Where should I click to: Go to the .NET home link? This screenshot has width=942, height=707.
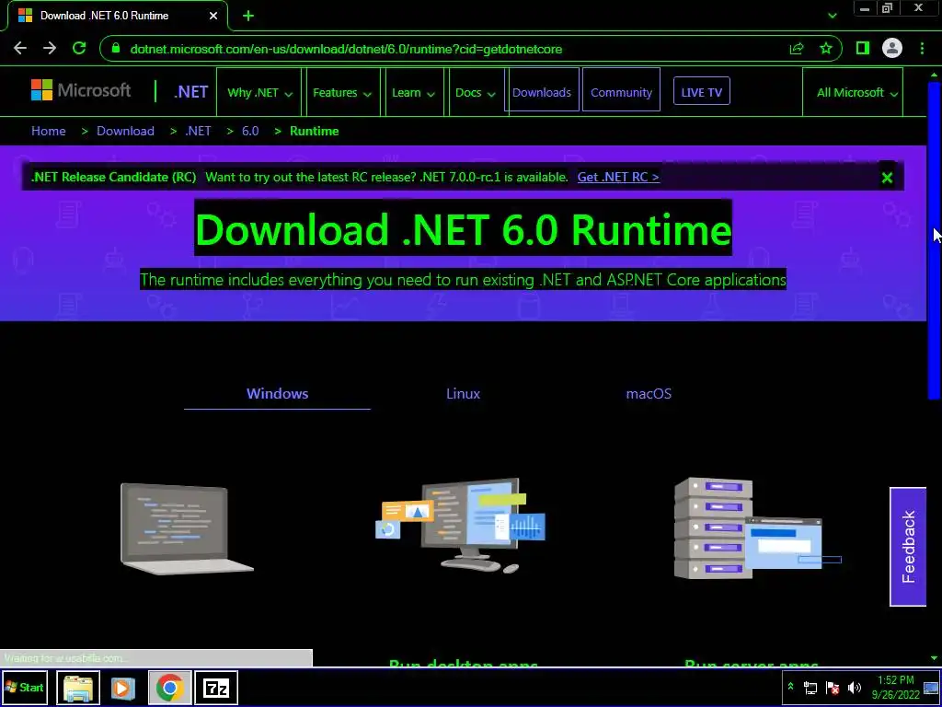click(x=191, y=92)
